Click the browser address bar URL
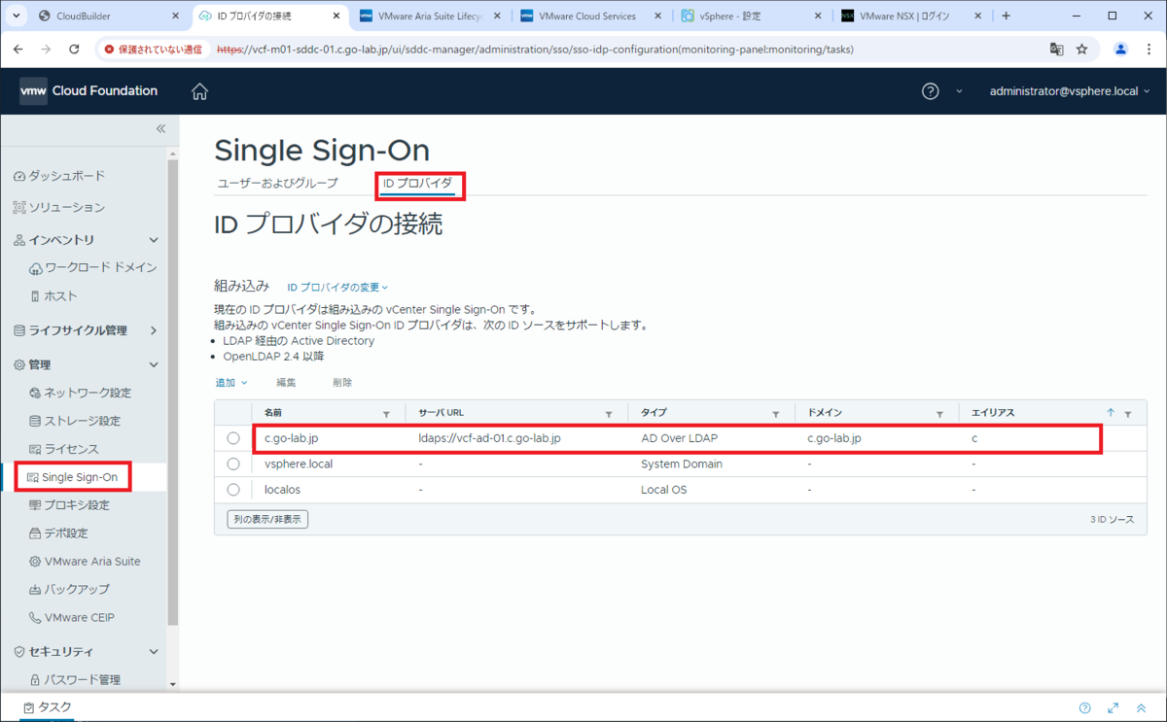 [535, 49]
